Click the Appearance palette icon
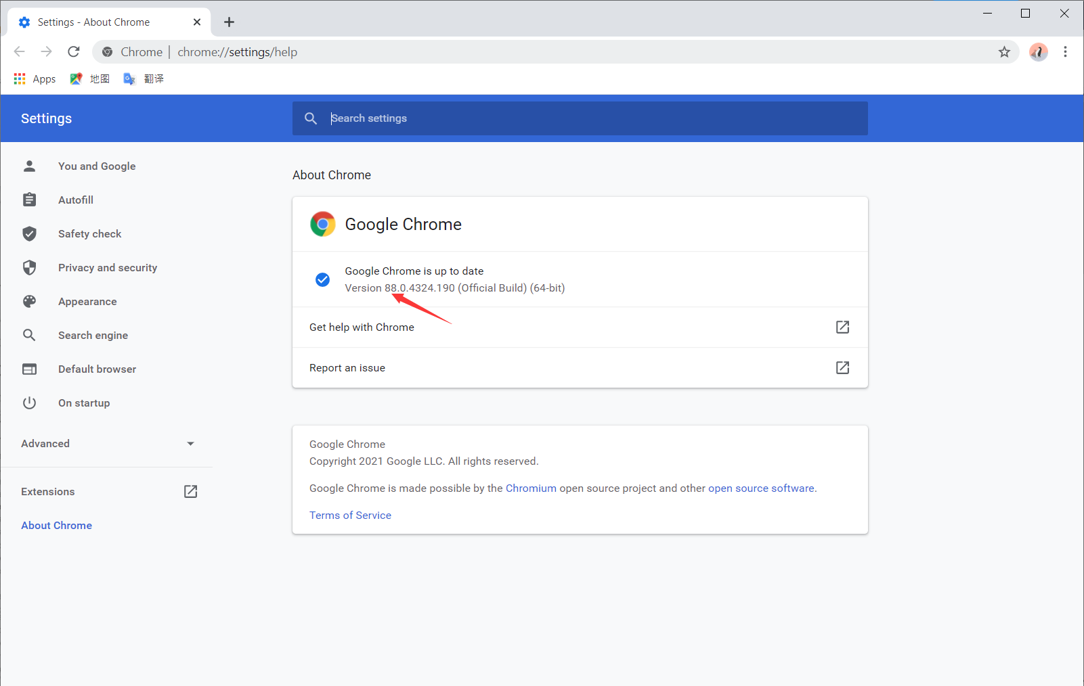 coord(29,301)
